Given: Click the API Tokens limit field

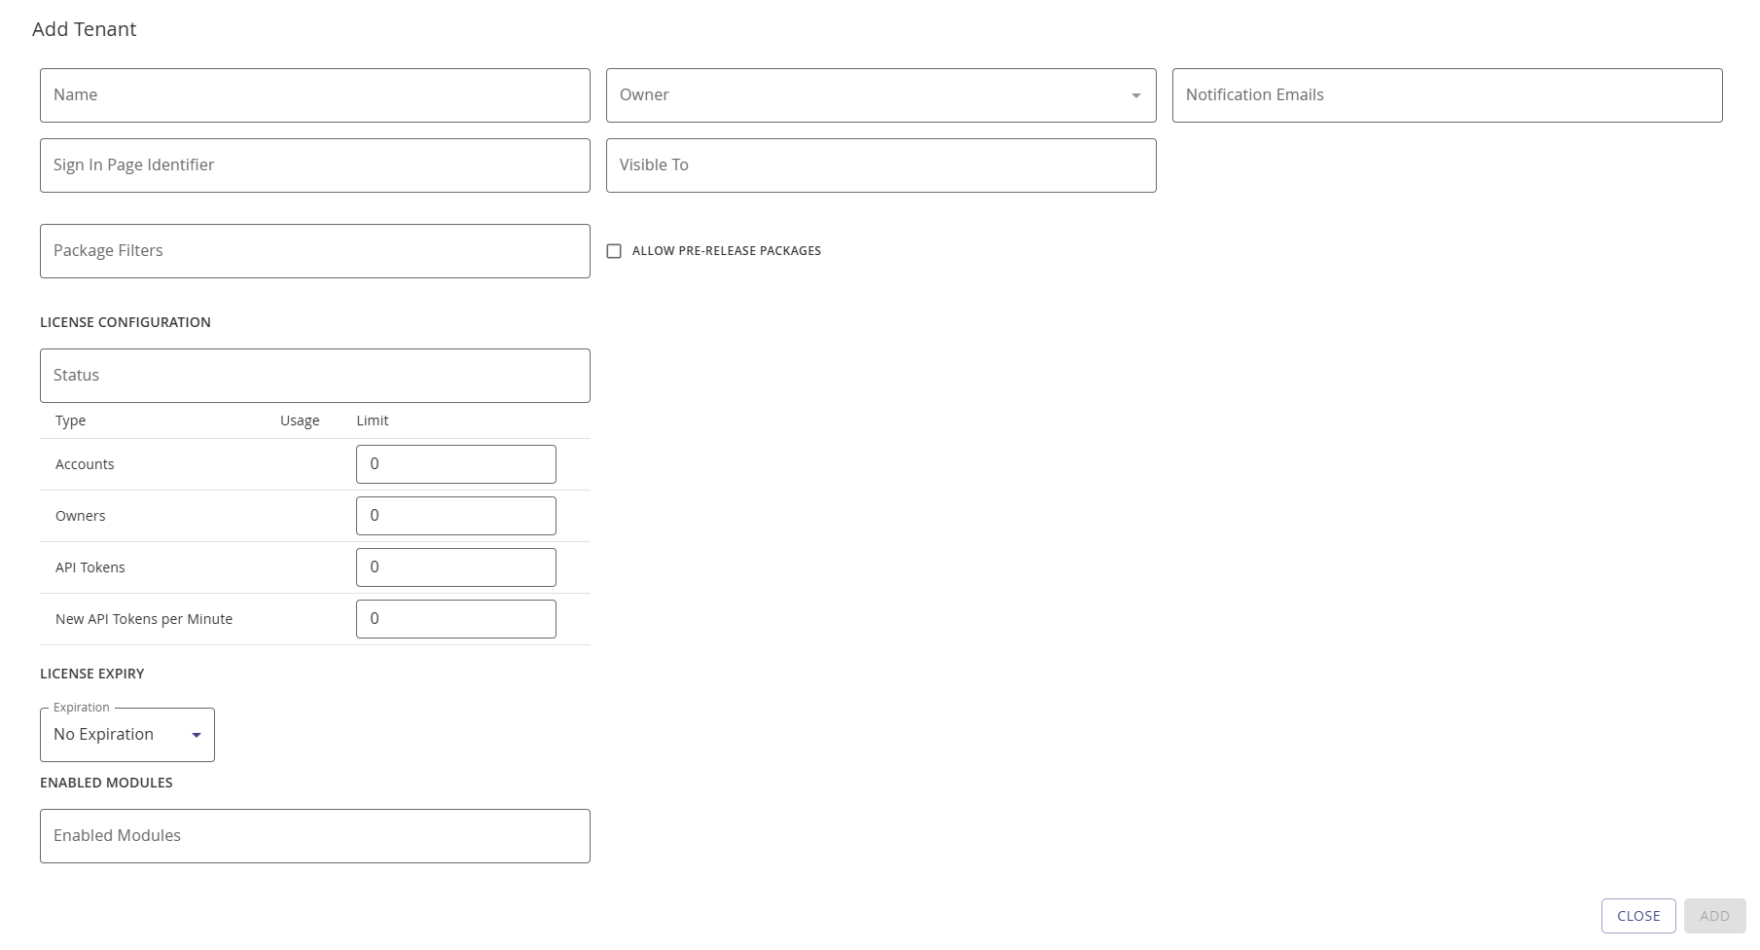Looking at the screenshot, I should pyautogui.click(x=455, y=566).
